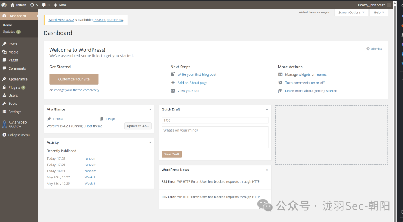Click change your theme completely link
The width and height of the screenshot is (403, 222).
[76, 90]
